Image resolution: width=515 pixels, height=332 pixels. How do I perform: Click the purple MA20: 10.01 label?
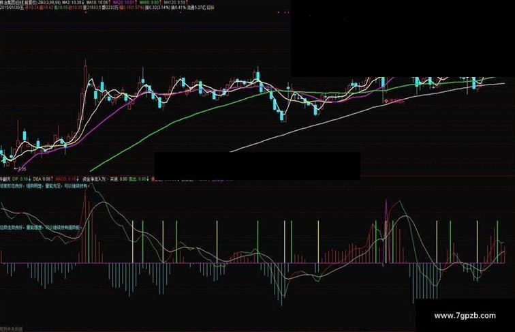[x=124, y=2]
